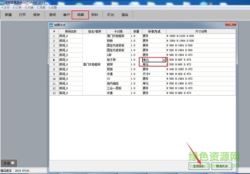Select row header number 6

point(54,60)
